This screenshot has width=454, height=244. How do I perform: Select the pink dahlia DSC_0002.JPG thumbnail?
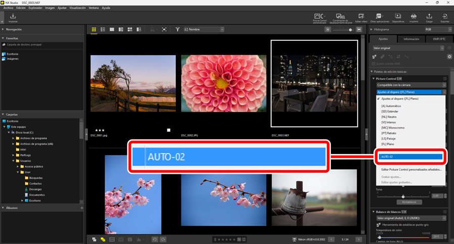click(224, 83)
